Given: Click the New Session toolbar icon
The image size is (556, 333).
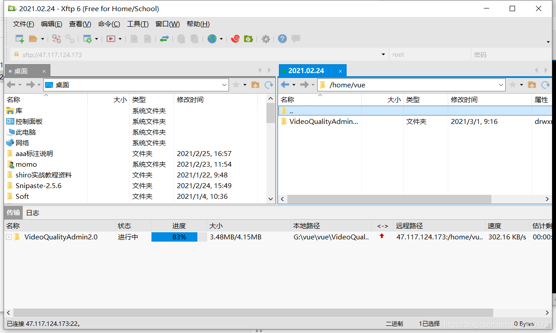Looking at the screenshot, I should 20,39.
